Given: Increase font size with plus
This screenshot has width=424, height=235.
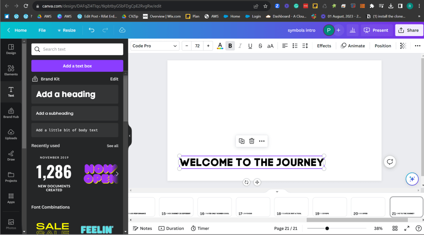Looking at the screenshot, I should (x=208, y=46).
